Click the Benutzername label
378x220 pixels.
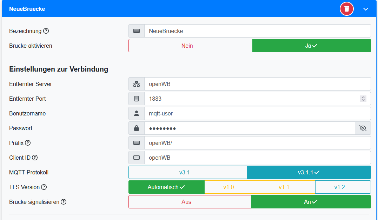(x=27, y=113)
